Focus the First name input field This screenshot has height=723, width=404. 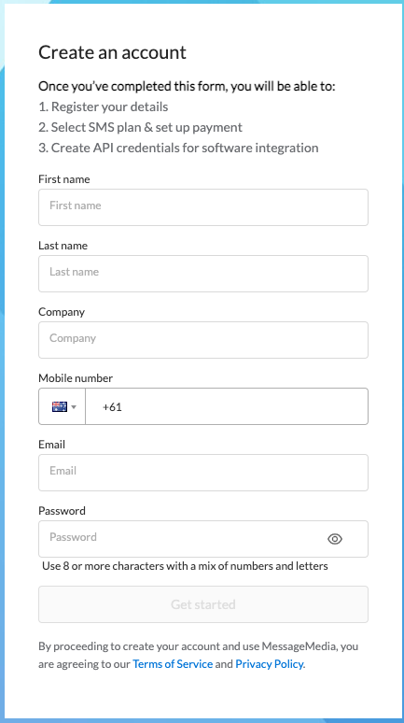click(x=203, y=207)
